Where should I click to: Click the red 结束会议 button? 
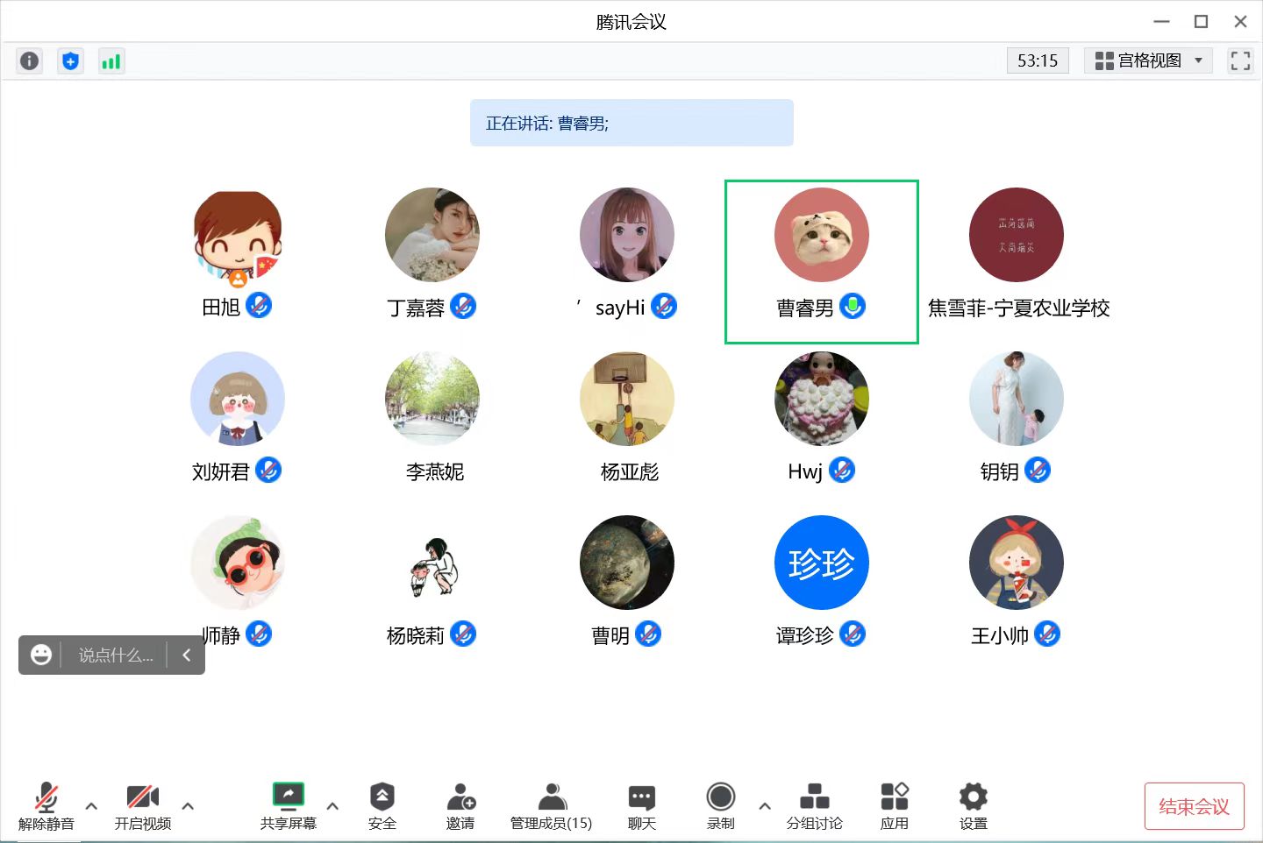pyautogui.click(x=1195, y=806)
